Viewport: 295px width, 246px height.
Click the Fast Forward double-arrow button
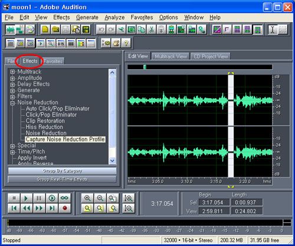tap(39, 208)
